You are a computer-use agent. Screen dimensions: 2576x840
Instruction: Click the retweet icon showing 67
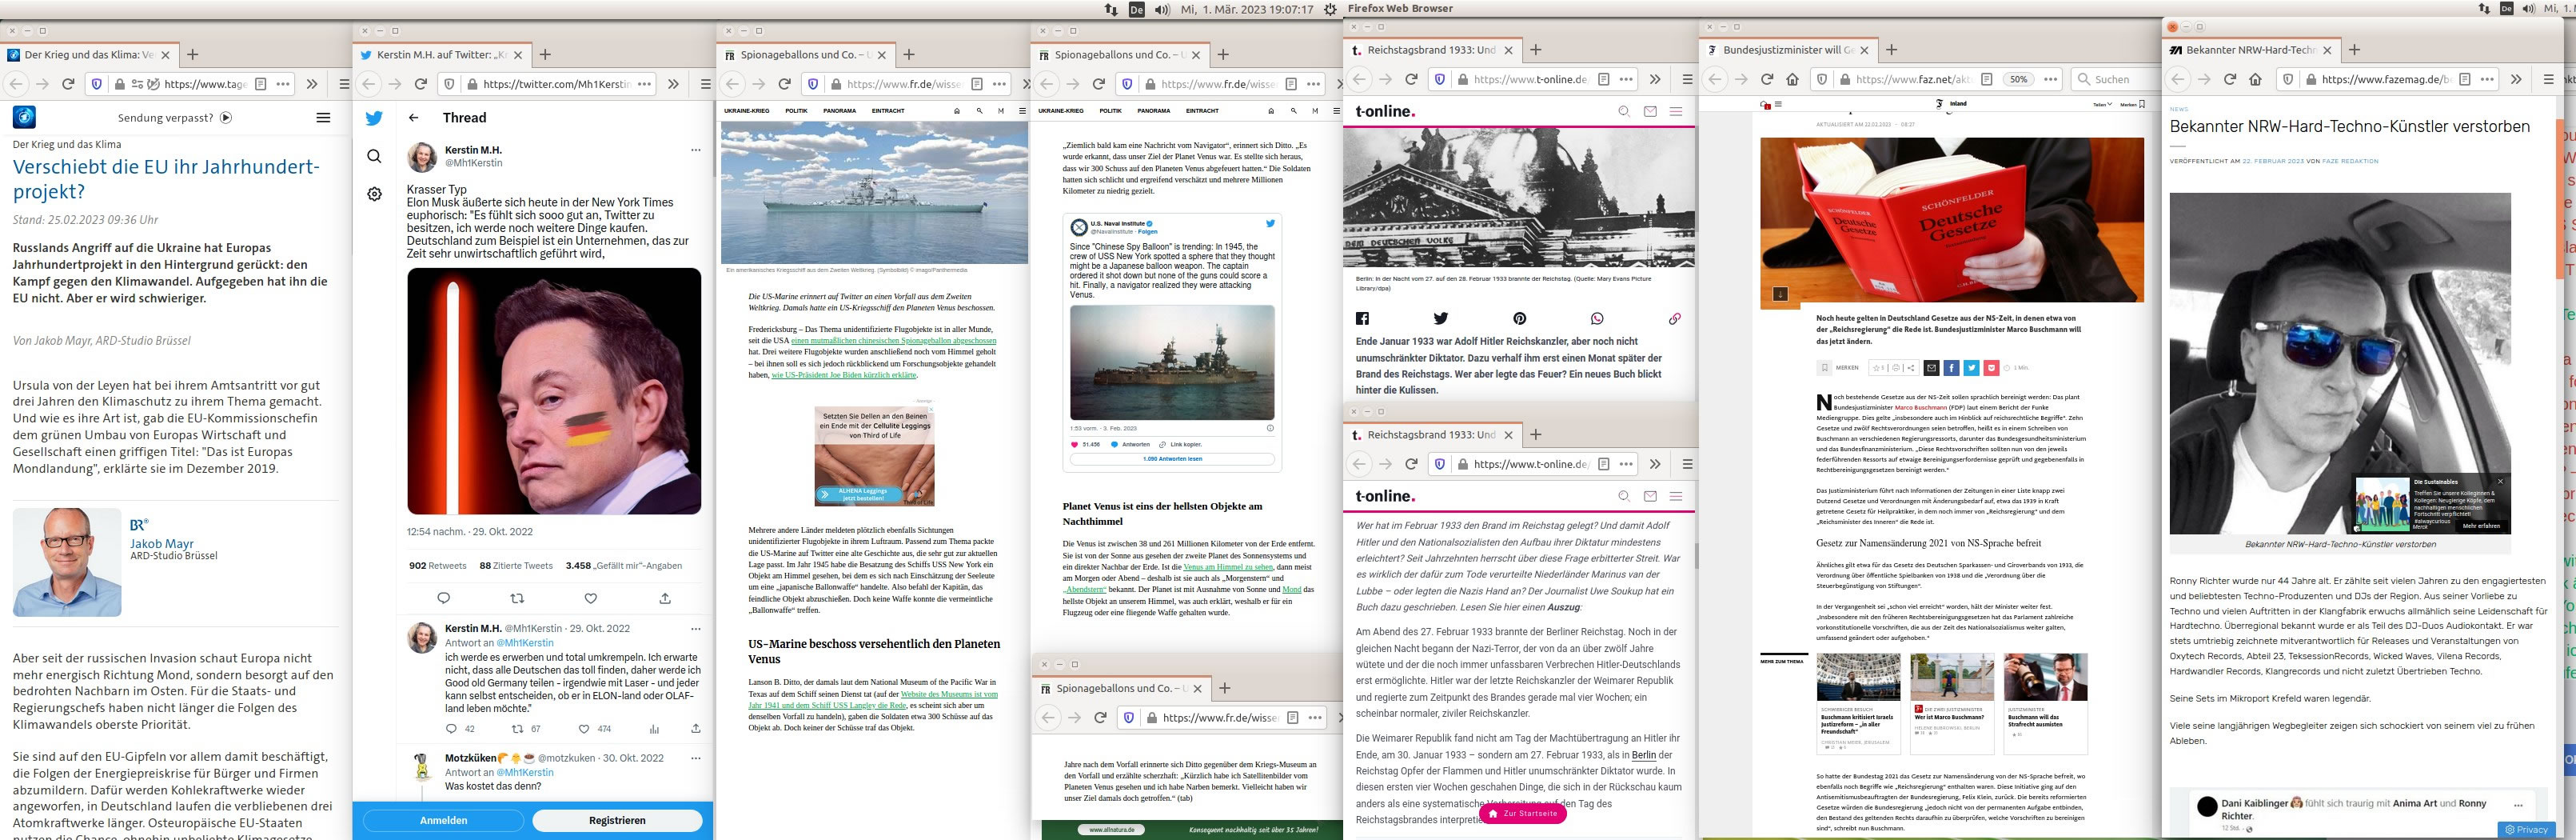[517, 728]
